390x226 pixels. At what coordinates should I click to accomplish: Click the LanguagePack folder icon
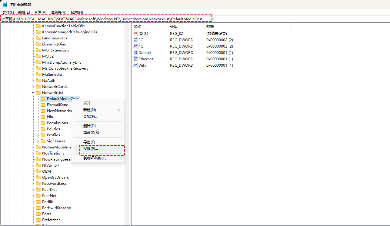pos(38,38)
